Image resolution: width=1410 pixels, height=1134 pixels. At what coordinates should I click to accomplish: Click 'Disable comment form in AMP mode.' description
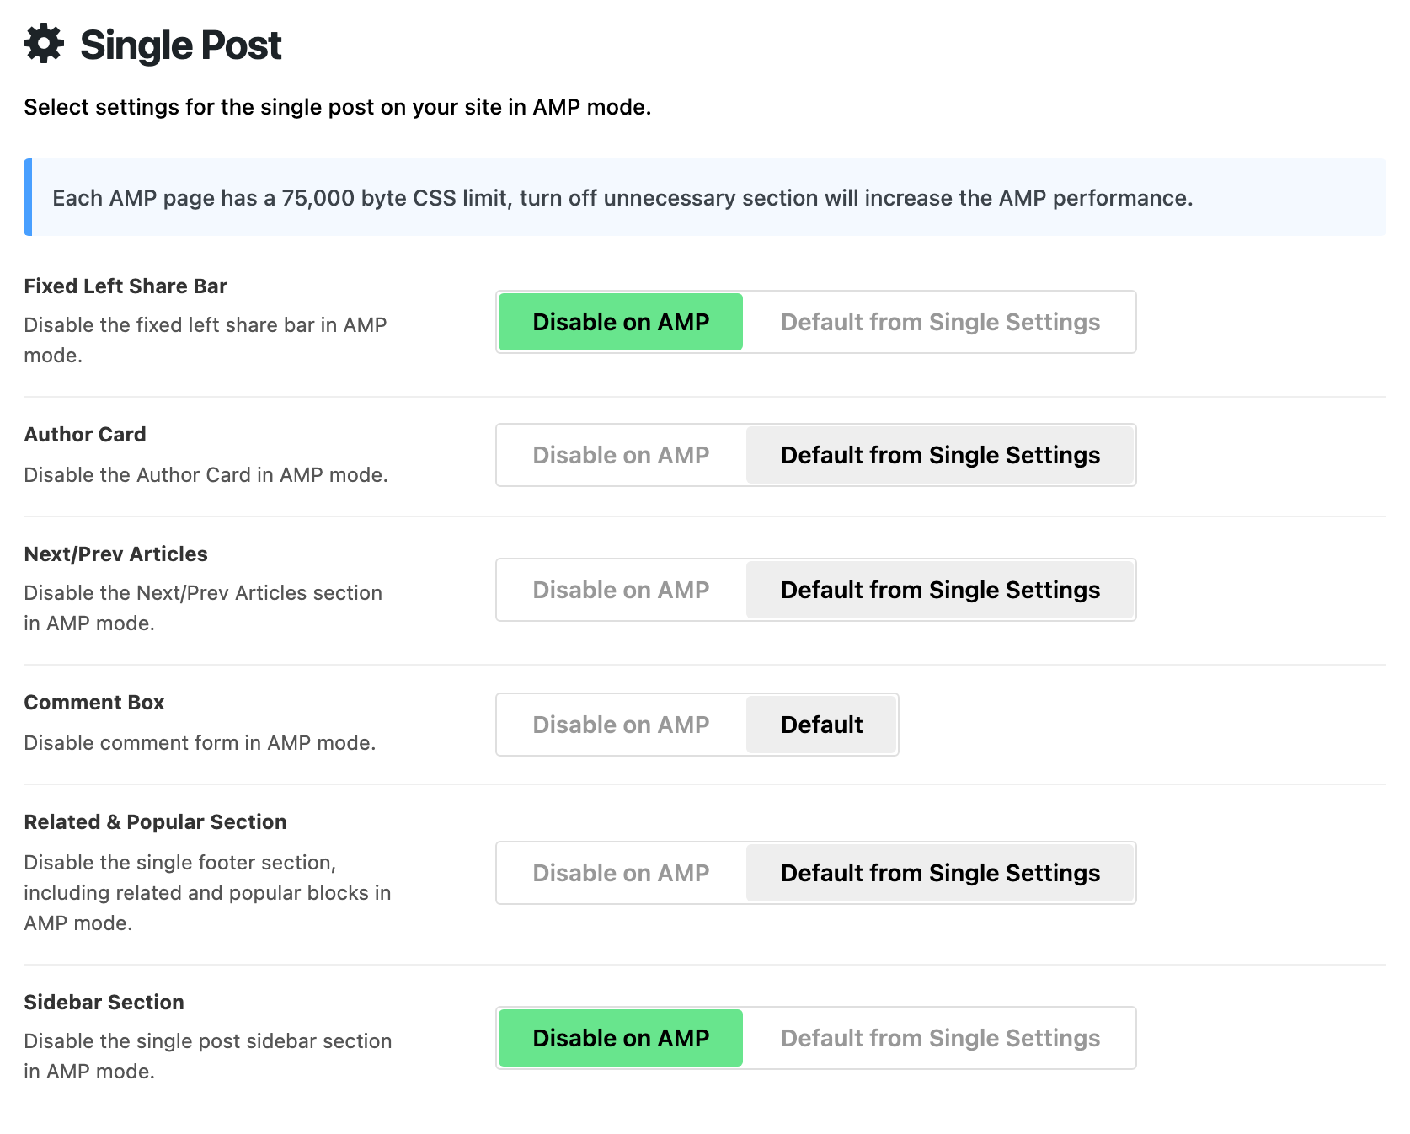(200, 743)
